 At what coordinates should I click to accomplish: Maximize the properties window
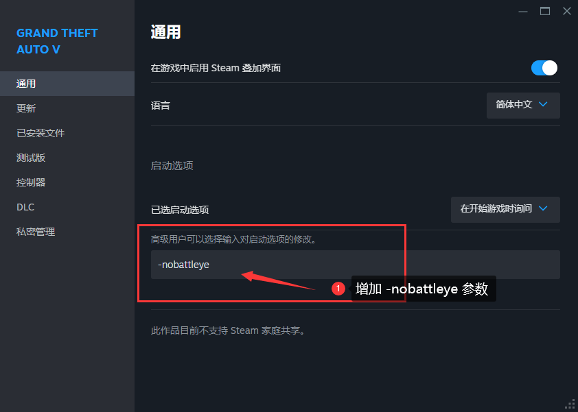pos(545,12)
